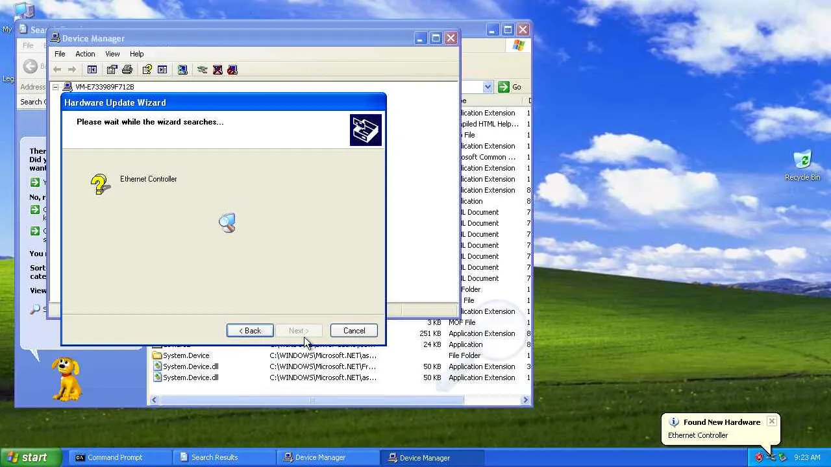
Task: Click the Print icon in Device Manager toolbar
Action: pyautogui.click(x=127, y=69)
